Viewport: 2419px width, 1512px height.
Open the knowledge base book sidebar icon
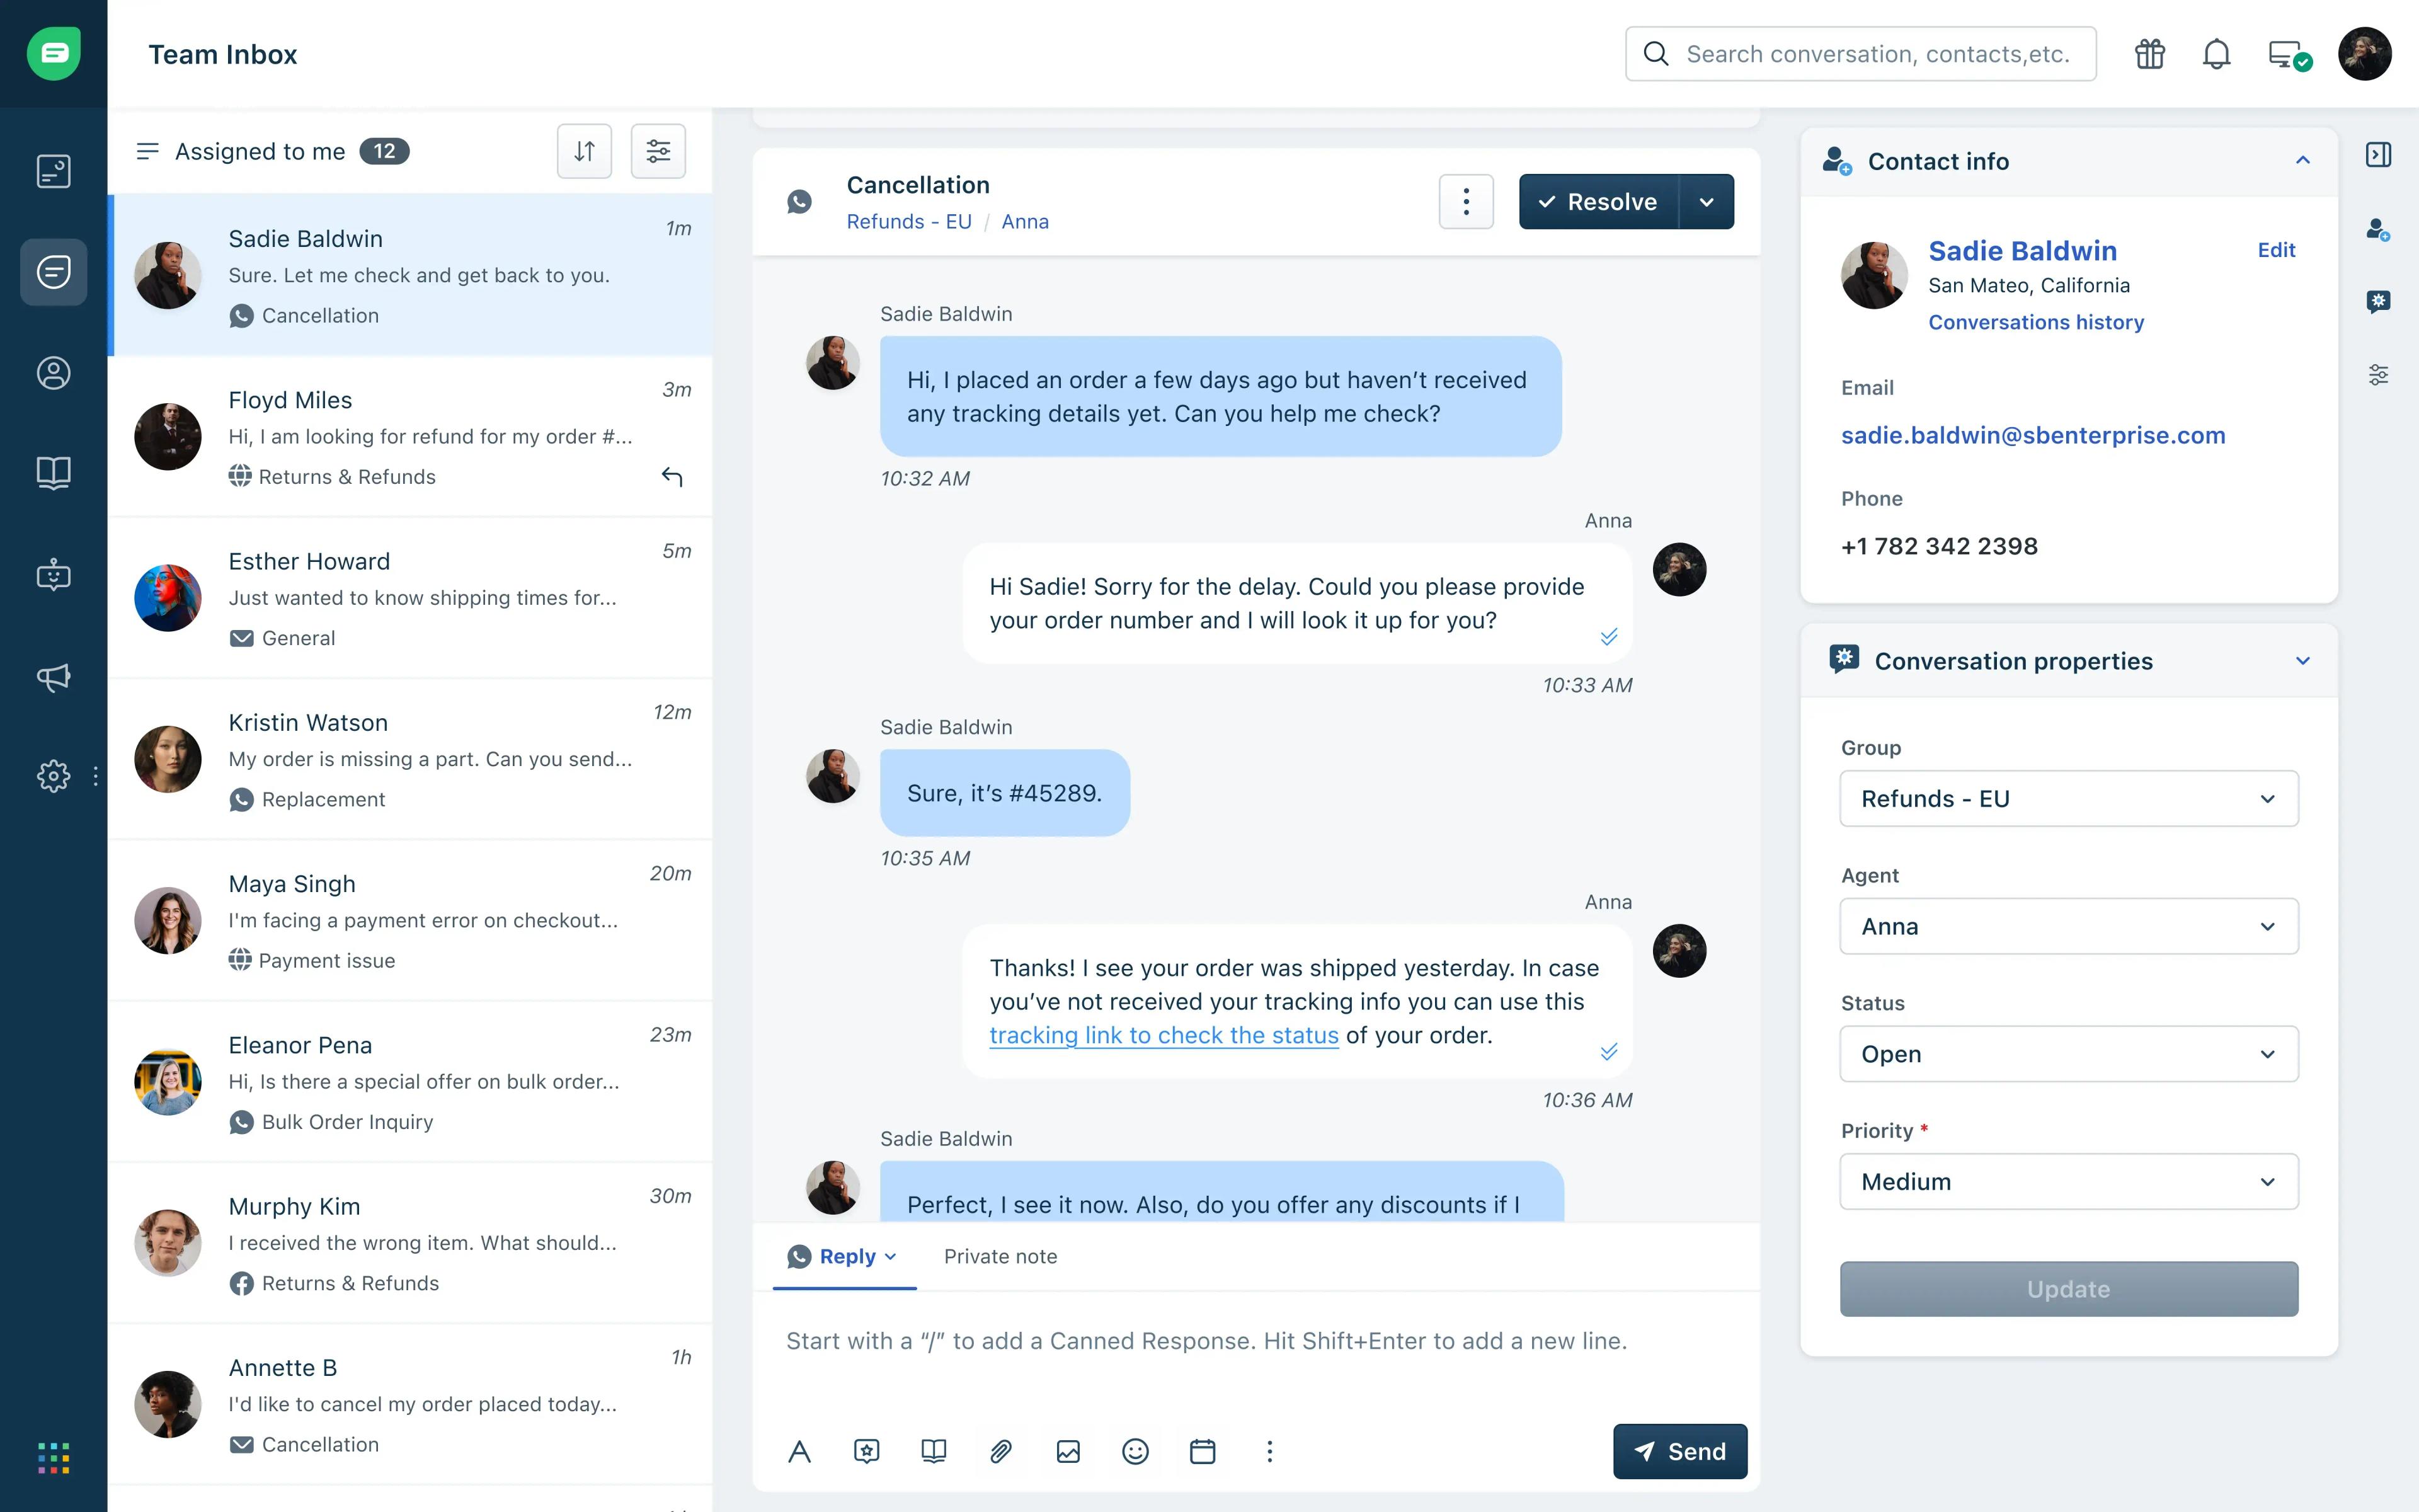click(x=54, y=473)
